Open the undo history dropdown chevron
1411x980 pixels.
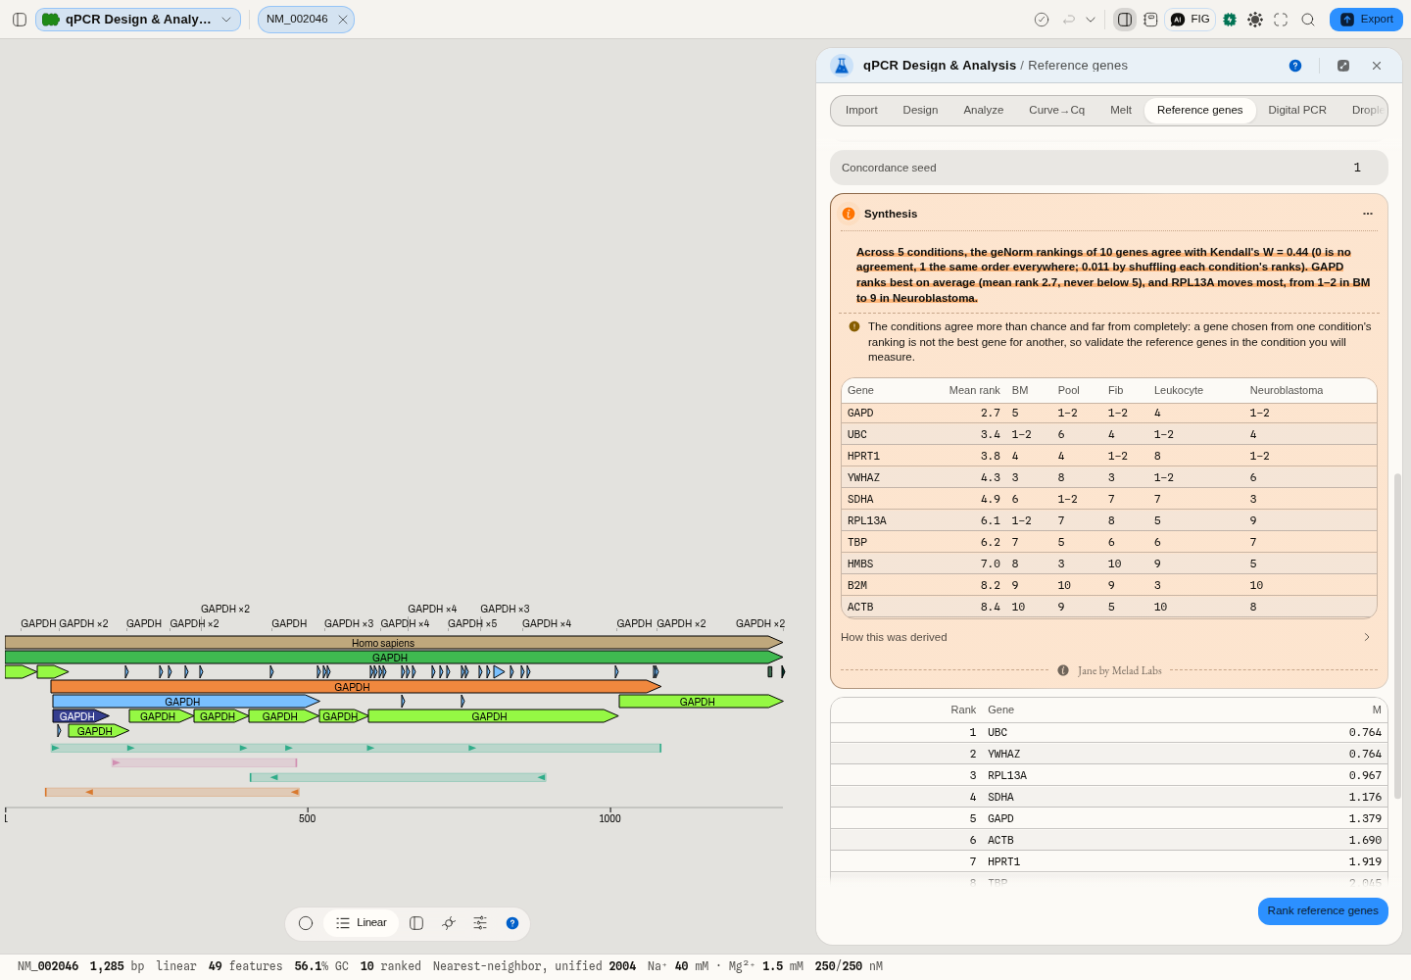point(1091,20)
